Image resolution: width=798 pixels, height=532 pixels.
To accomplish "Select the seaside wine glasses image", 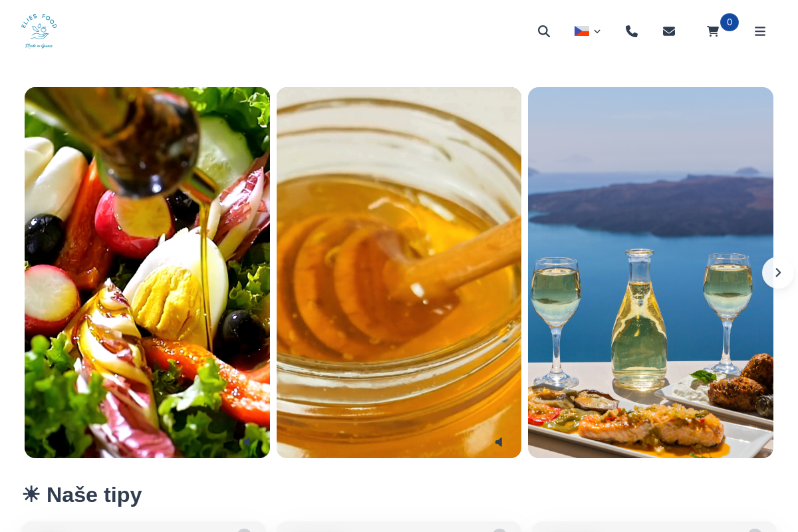I will pyautogui.click(x=650, y=273).
